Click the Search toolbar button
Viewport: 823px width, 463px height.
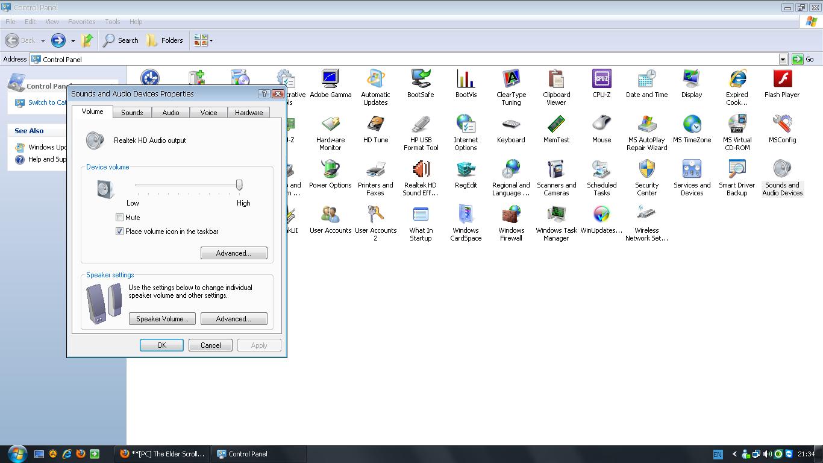click(x=120, y=40)
